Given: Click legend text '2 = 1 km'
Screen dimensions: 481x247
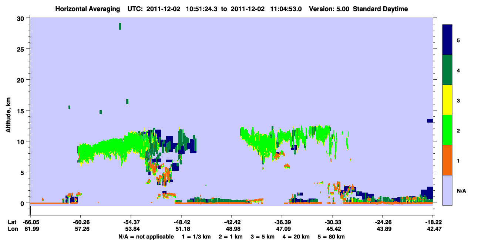Looking at the screenshot, I should point(231,237).
